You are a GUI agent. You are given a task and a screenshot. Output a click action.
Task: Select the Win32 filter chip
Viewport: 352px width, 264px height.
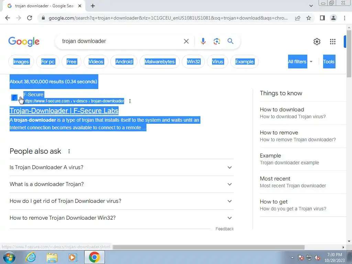tap(194, 62)
